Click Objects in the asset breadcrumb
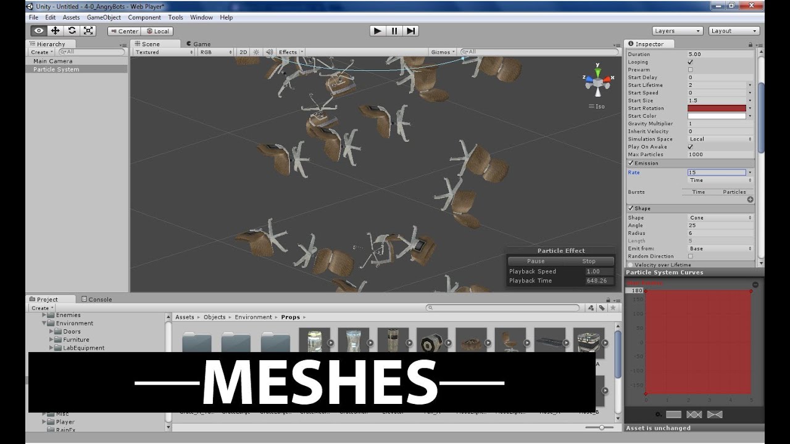Viewport: 790px width, 444px height. pyautogui.click(x=215, y=317)
